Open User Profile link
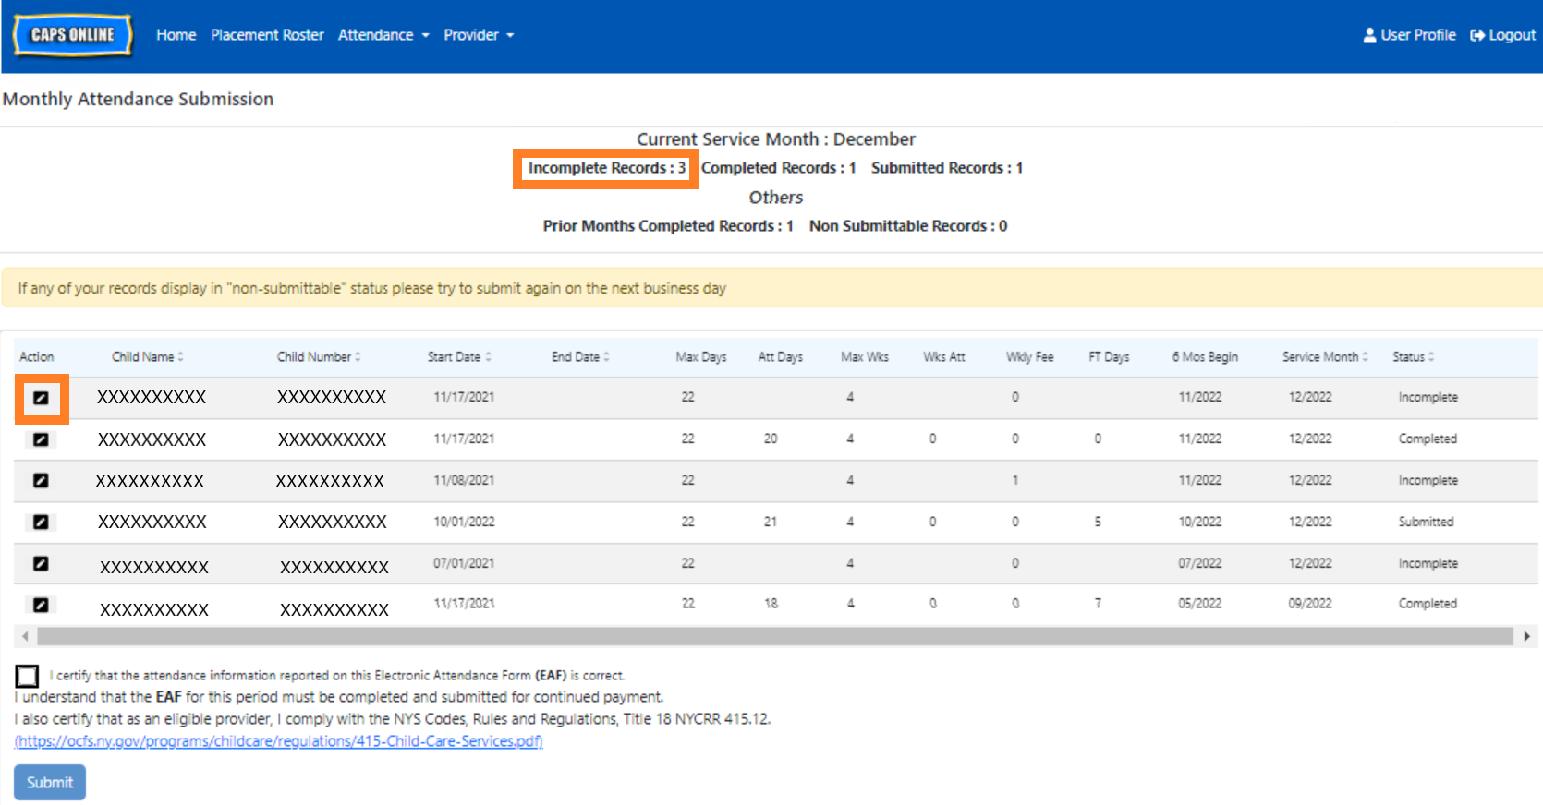Image resolution: width=1543 pixels, height=805 pixels. (1409, 35)
